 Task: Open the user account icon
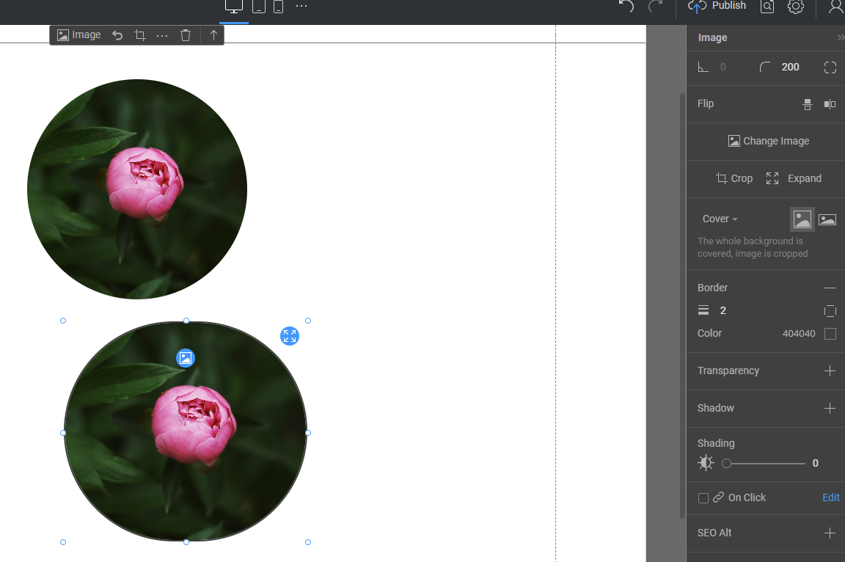coord(836,6)
